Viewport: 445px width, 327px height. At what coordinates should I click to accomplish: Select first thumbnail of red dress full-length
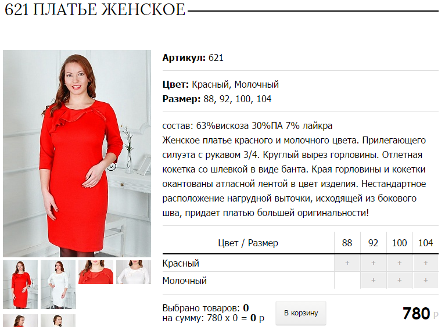tap(20, 285)
